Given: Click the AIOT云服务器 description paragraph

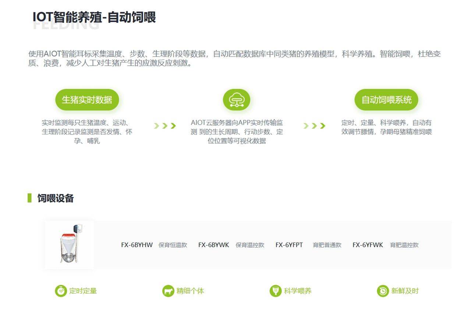Looking at the screenshot, I should coord(237,132).
